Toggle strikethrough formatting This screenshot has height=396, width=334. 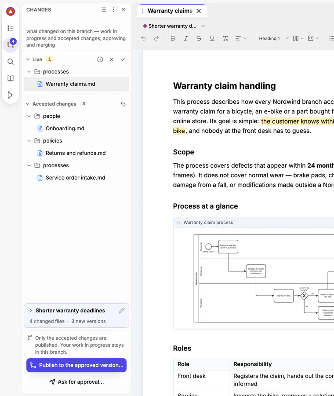199,38
